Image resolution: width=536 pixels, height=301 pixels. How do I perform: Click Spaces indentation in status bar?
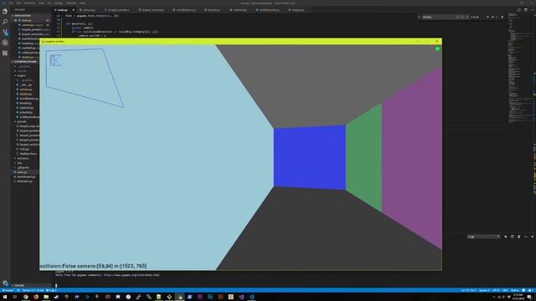coord(484,290)
